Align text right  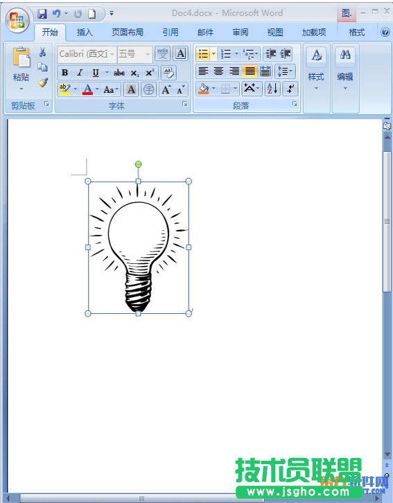[234, 71]
